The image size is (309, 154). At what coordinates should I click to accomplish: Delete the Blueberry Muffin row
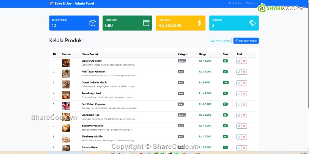point(244,137)
